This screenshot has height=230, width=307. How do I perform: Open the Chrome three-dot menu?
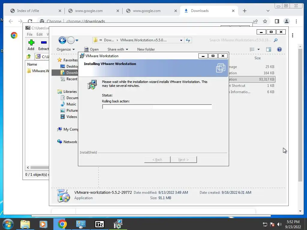coord(297,21)
